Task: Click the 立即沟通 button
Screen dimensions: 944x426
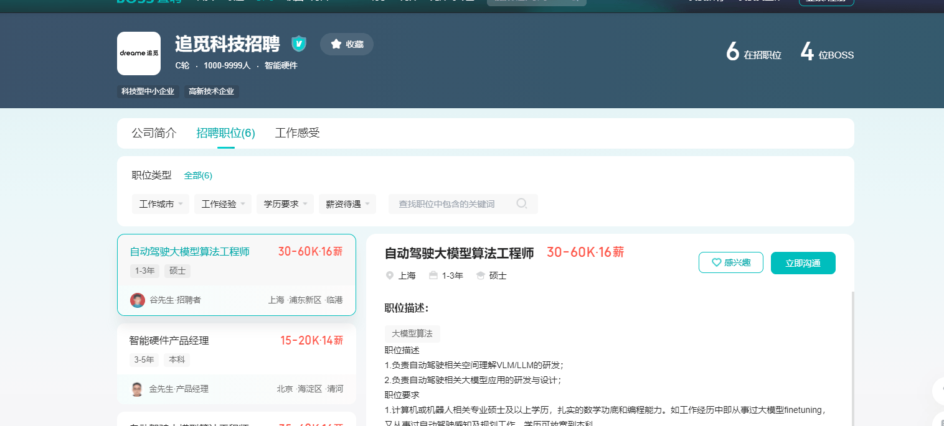Action: pos(803,262)
